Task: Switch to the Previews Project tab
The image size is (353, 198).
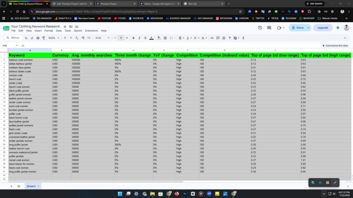Action: point(116,4)
